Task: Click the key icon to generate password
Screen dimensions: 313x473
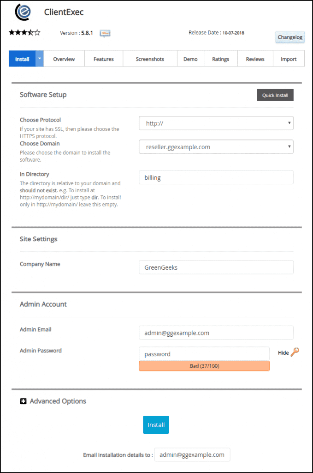Action: [x=295, y=352]
